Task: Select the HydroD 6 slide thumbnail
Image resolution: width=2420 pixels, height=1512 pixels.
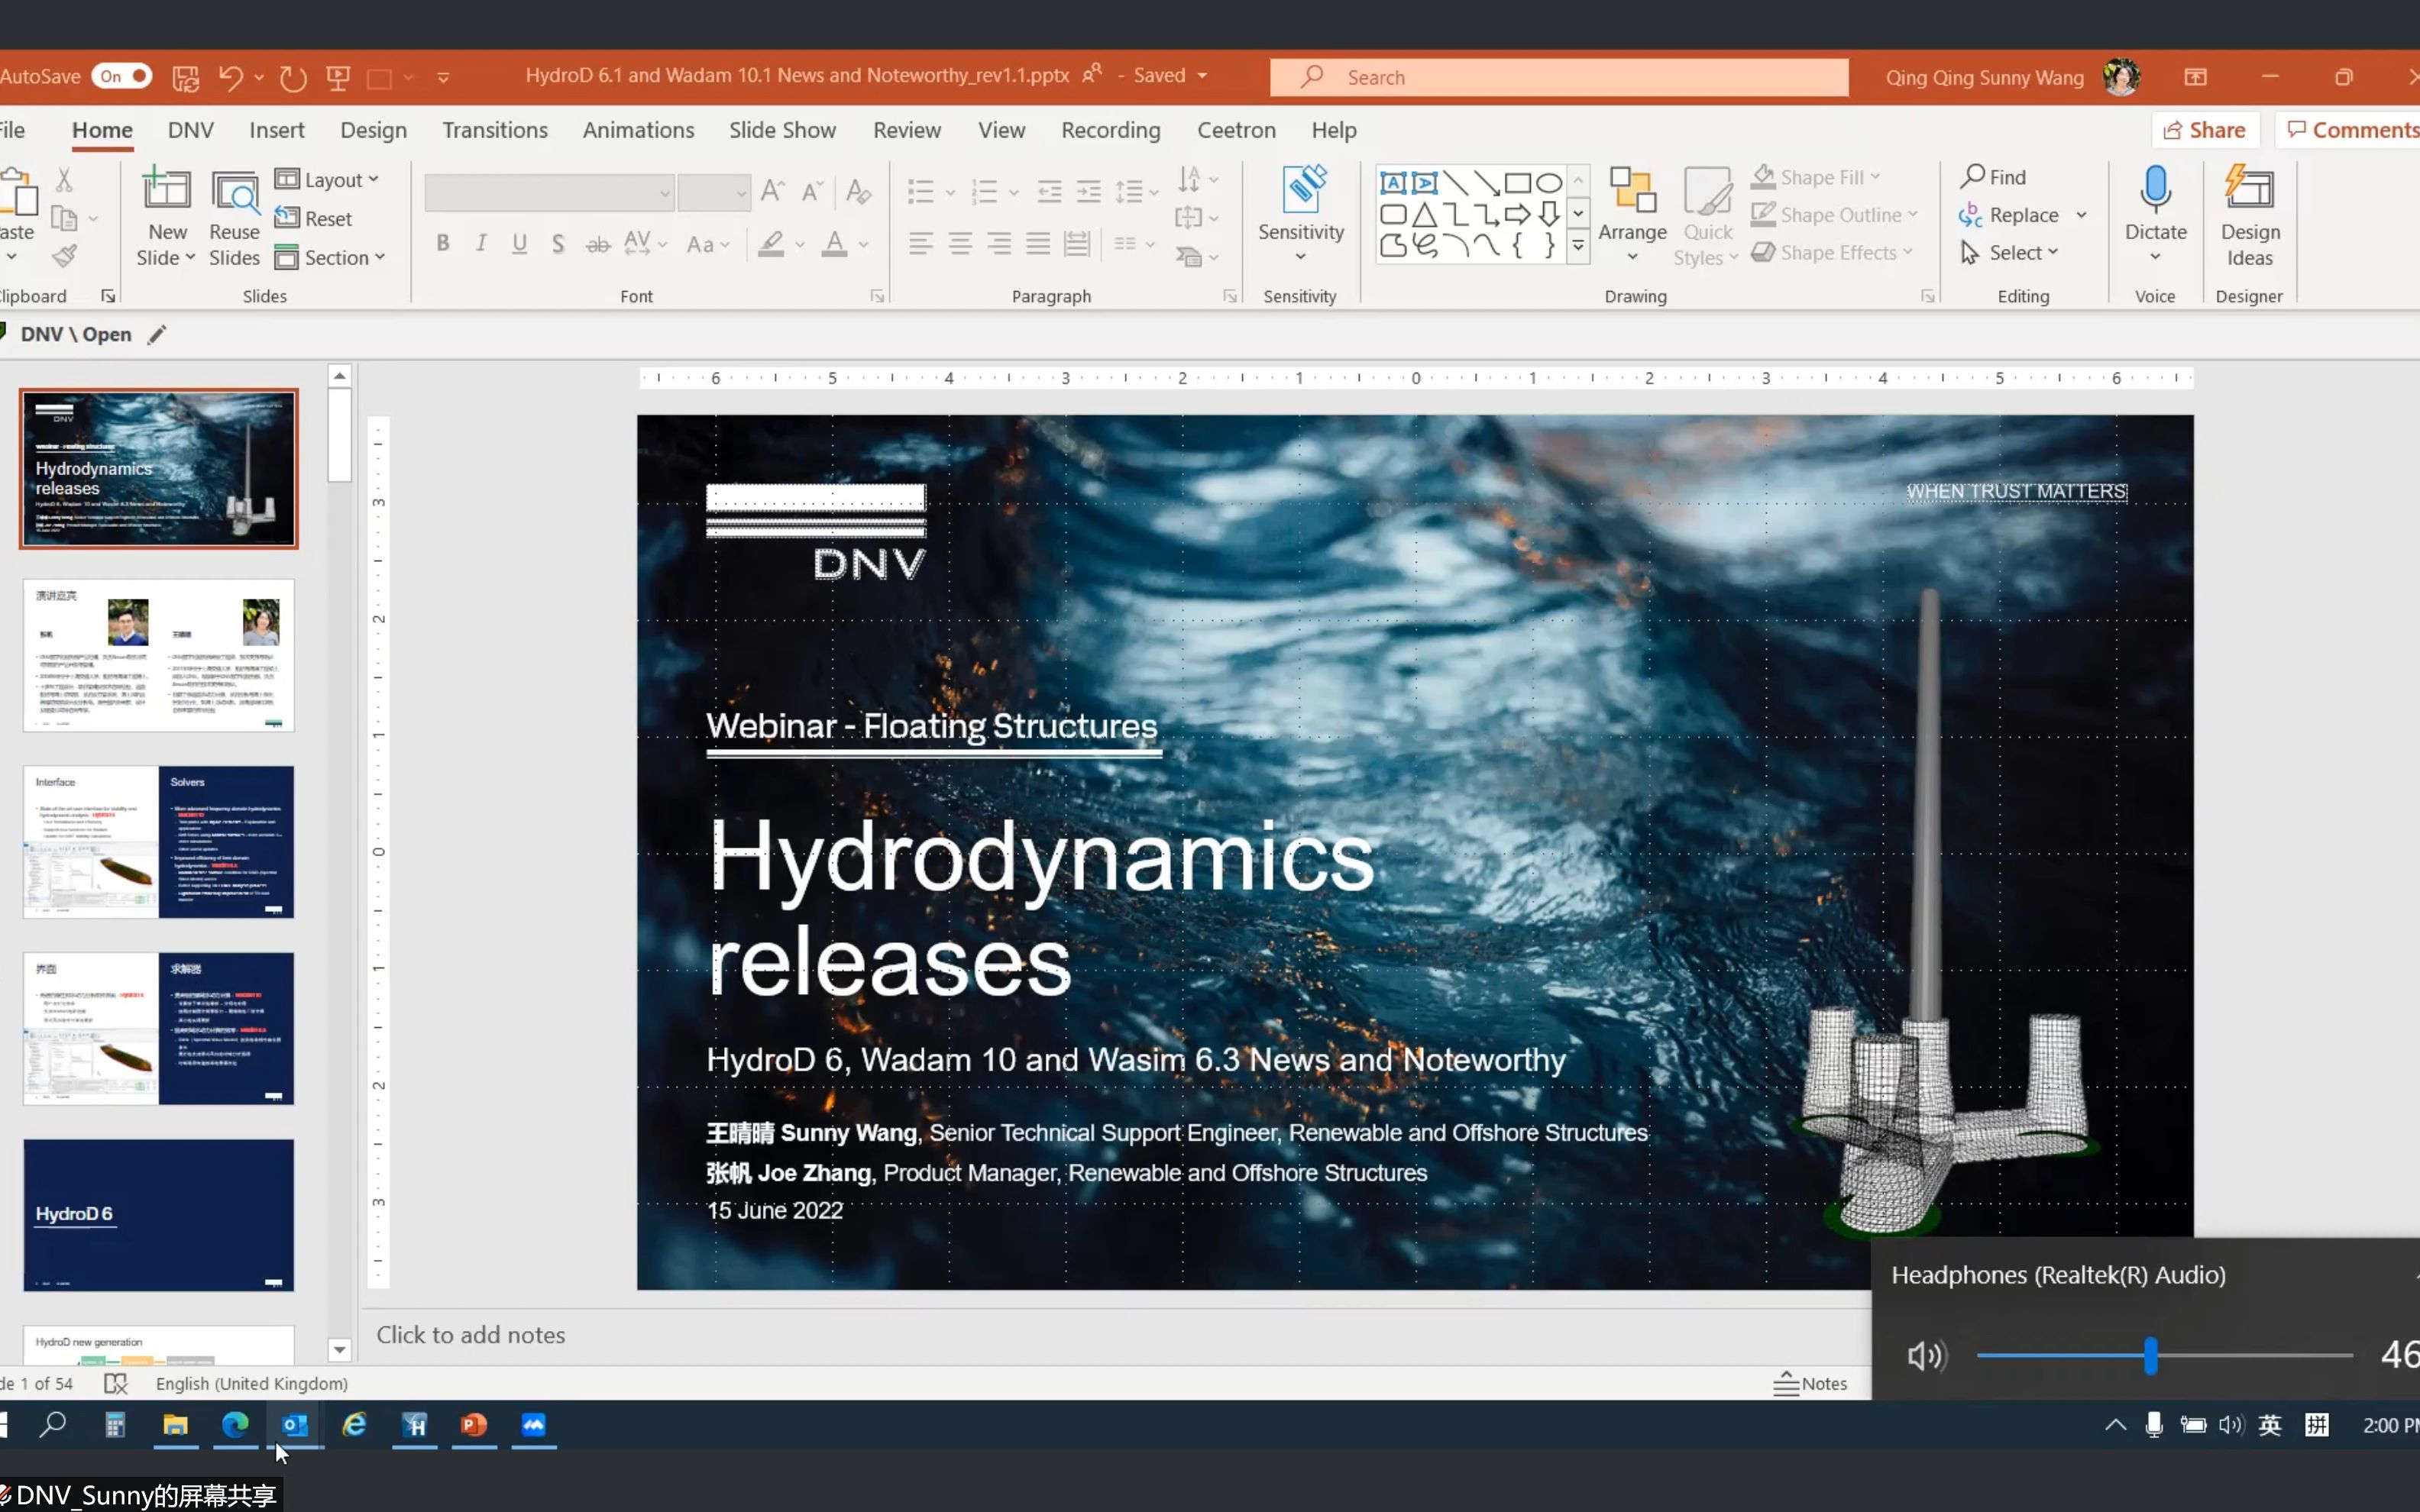Action: coord(159,1215)
